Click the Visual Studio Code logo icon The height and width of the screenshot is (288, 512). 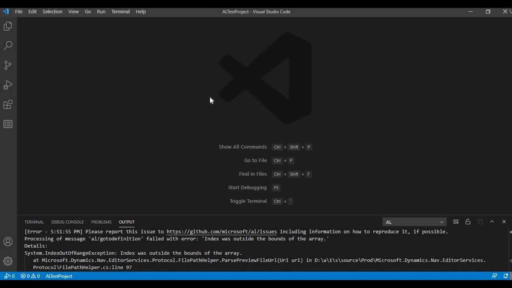coord(6,12)
